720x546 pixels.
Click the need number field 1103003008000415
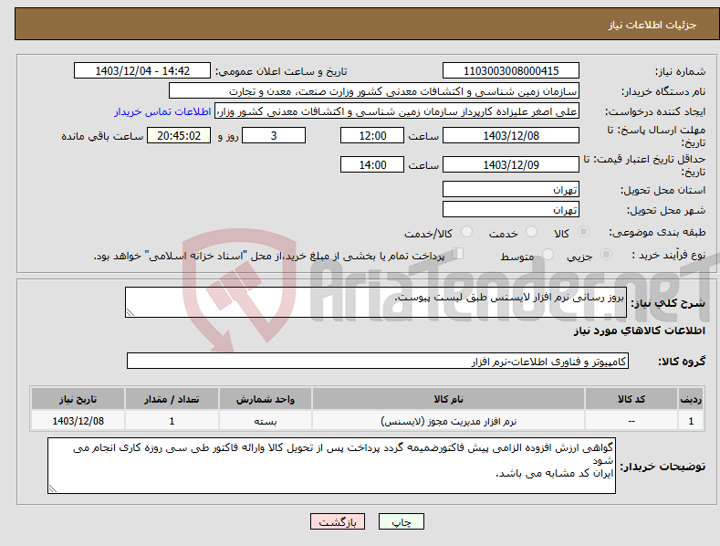tap(511, 71)
